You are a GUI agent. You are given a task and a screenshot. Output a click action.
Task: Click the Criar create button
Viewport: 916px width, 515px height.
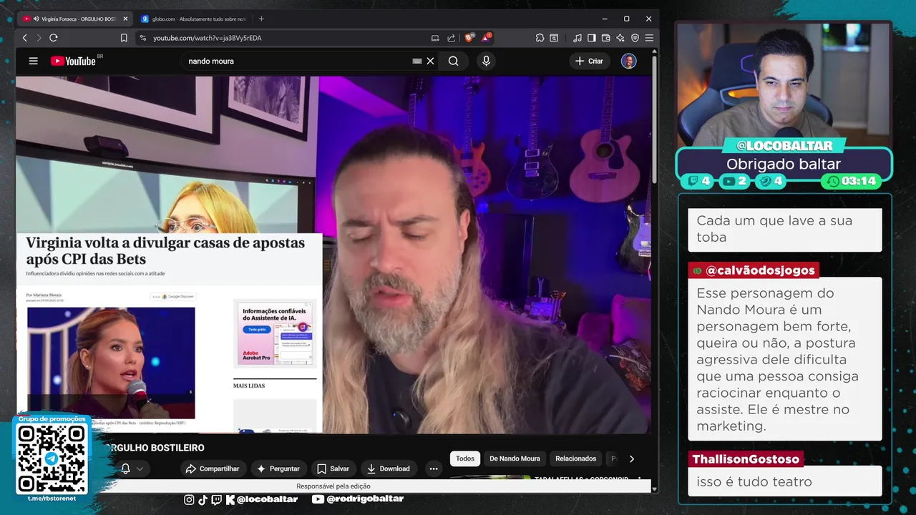(x=590, y=61)
